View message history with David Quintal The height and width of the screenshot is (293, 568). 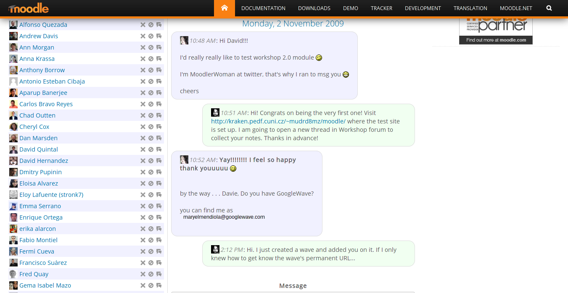(x=159, y=149)
